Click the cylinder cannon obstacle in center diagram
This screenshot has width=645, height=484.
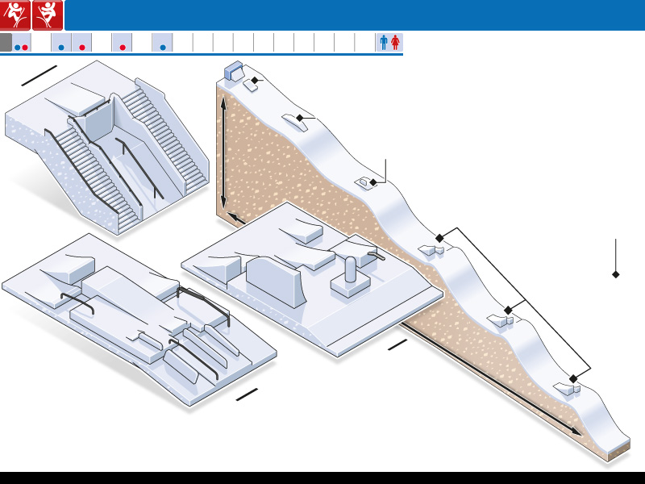point(351,273)
